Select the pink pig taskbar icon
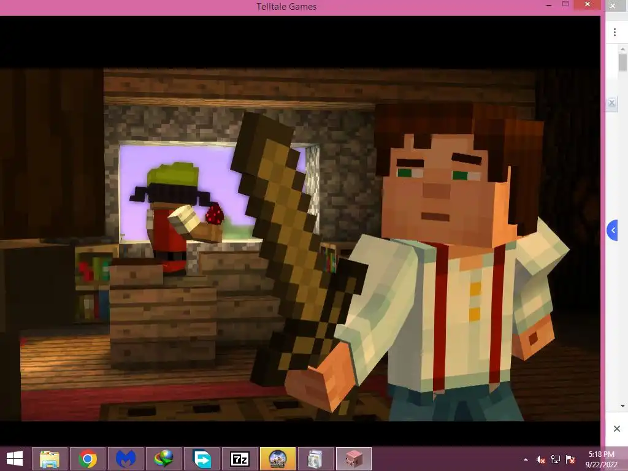Image resolution: width=628 pixels, height=471 pixels. point(354,459)
